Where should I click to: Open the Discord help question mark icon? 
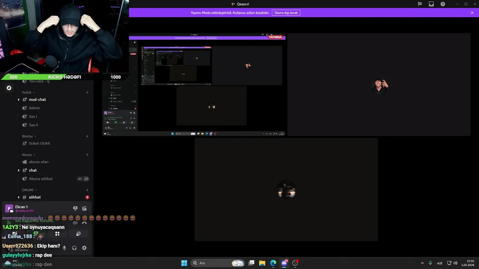(x=443, y=4)
